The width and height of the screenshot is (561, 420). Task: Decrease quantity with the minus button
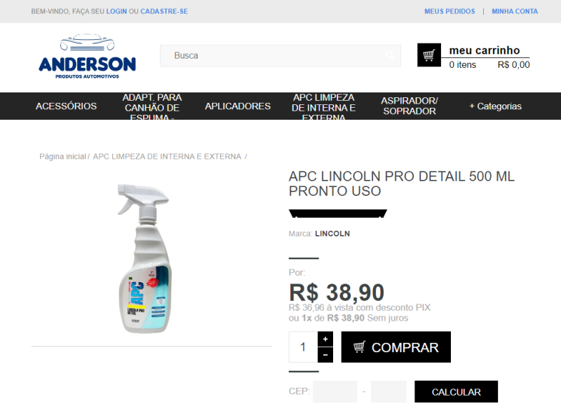tap(325, 355)
